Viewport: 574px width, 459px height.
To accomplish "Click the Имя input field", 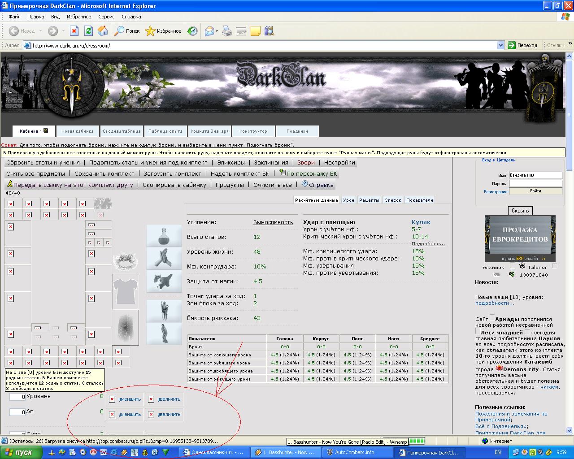I will (x=535, y=175).
